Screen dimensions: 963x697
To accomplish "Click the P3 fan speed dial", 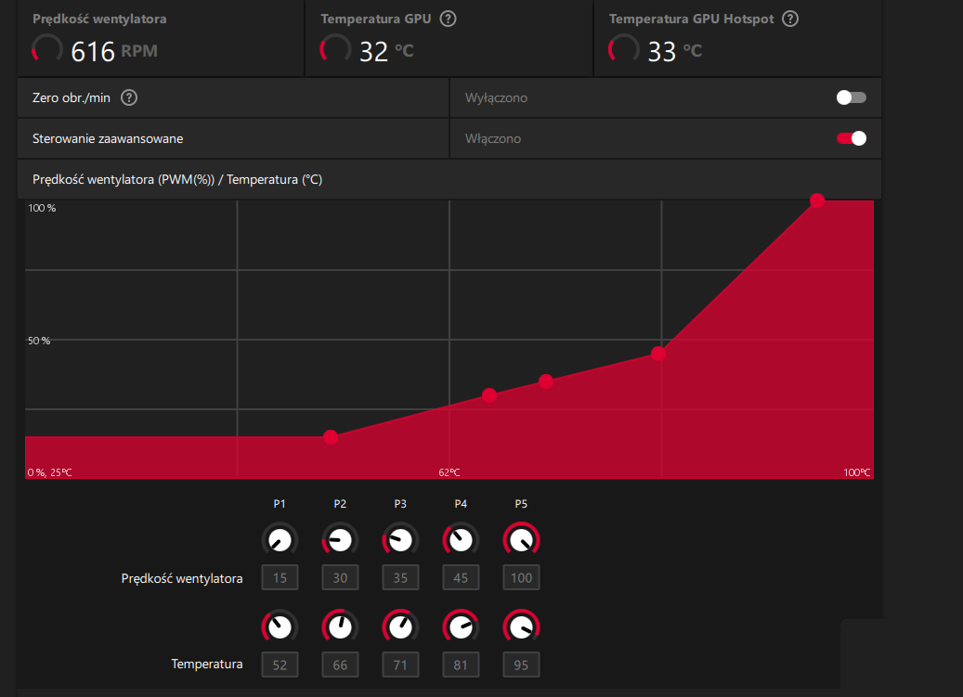I will click(400, 539).
